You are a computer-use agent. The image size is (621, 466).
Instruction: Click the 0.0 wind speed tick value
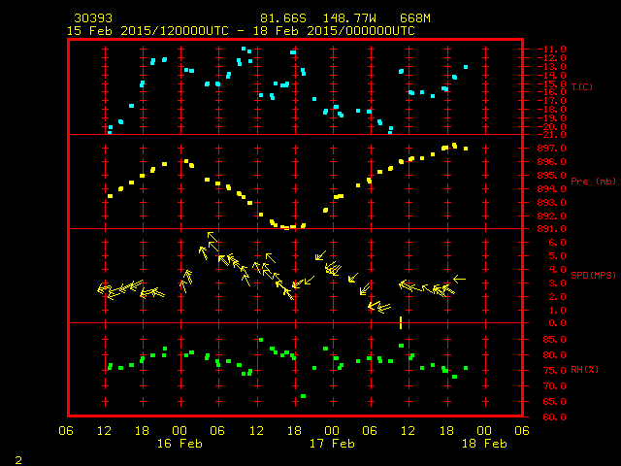557,323
